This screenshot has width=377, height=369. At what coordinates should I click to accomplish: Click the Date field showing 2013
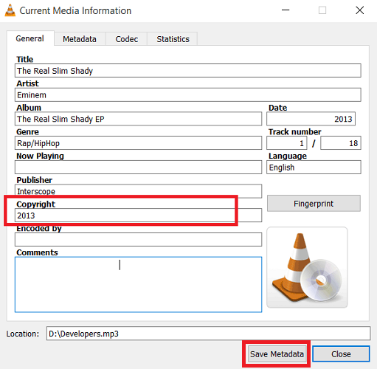[311, 119]
